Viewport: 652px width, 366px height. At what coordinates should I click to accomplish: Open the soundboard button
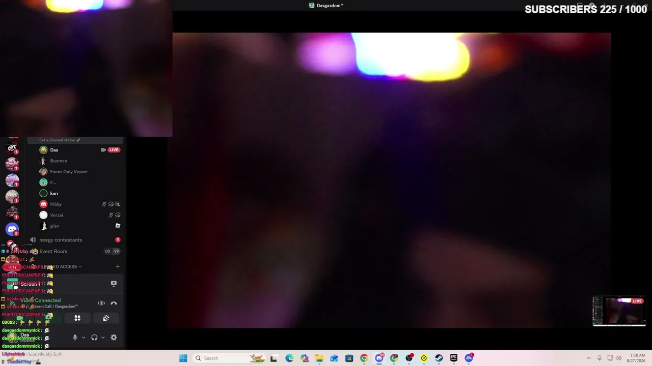coord(106,318)
